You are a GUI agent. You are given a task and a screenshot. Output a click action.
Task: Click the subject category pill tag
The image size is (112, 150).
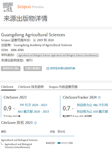point(58,55)
